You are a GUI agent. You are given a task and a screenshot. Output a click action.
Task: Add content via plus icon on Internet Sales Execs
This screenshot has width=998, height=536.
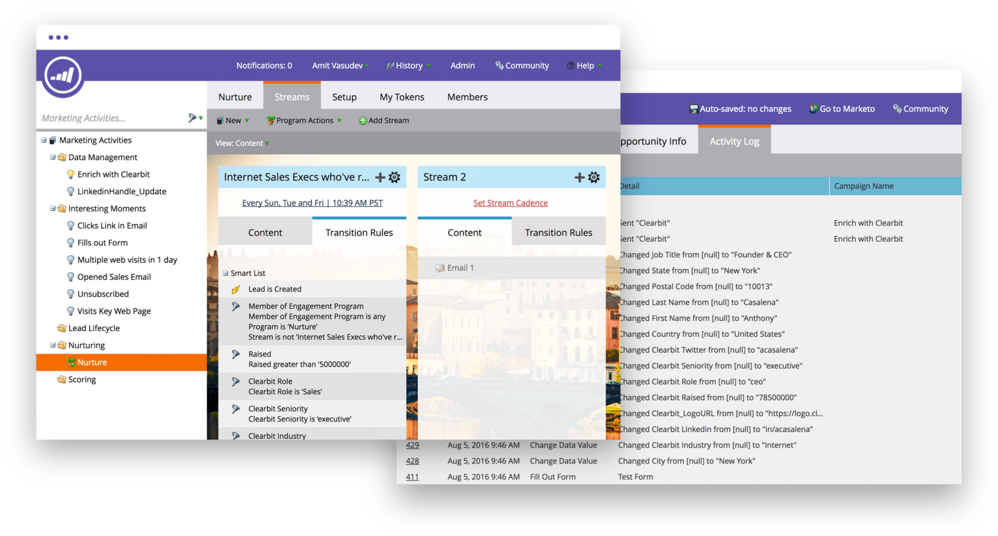[x=380, y=177]
